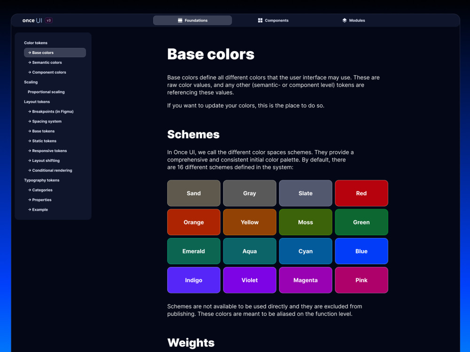Switch to the Modules tab
This screenshot has height=352, width=470.
[354, 20]
